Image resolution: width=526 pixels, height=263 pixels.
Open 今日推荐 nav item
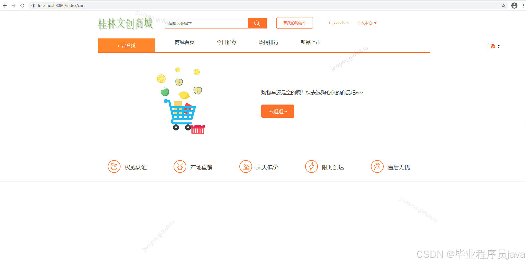[227, 42]
